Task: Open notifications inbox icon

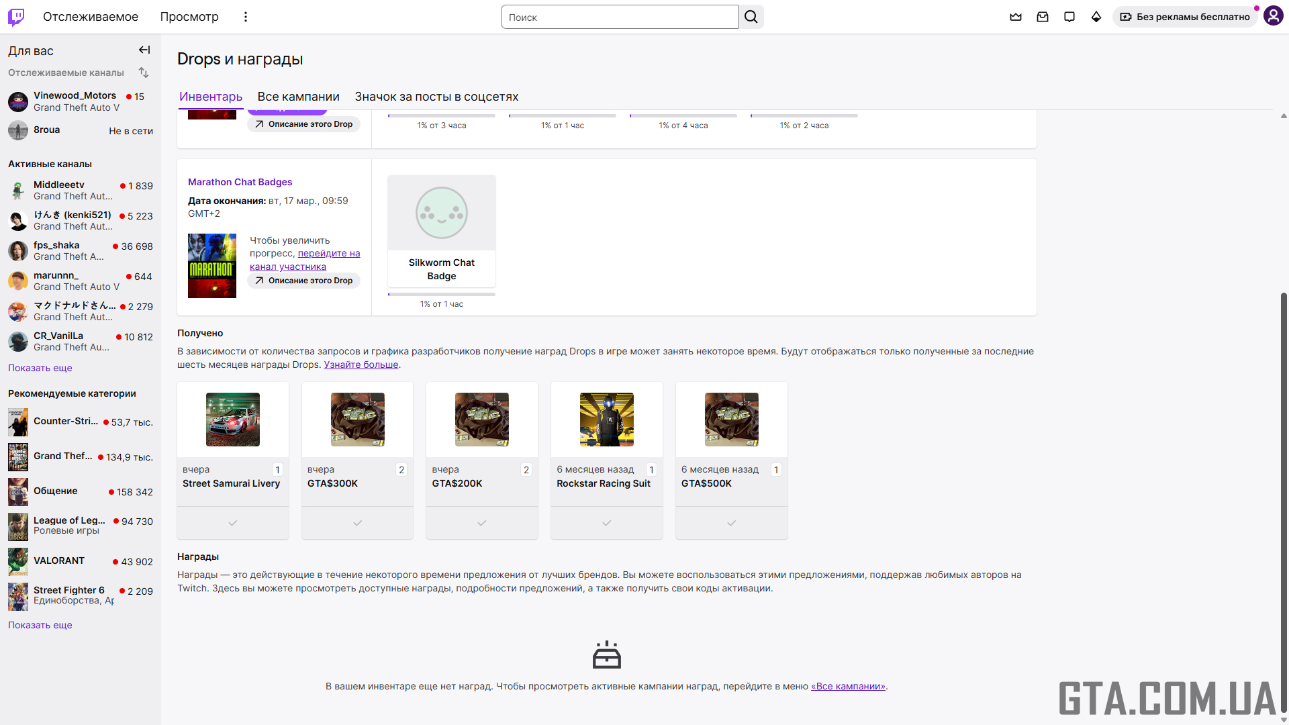Action: (x=1043, y=17)
